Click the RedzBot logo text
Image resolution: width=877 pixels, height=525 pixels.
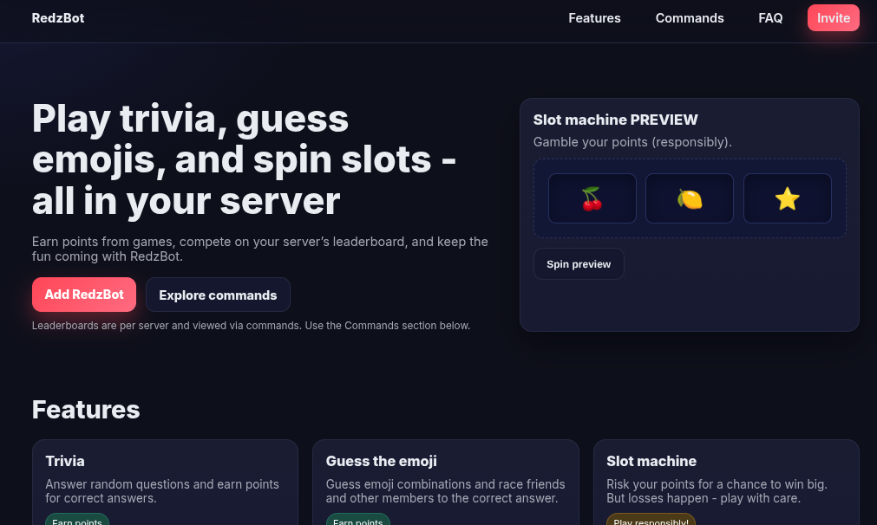click(58, 18)
